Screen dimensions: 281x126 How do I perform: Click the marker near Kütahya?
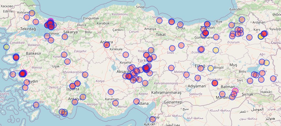coord(64,55)
